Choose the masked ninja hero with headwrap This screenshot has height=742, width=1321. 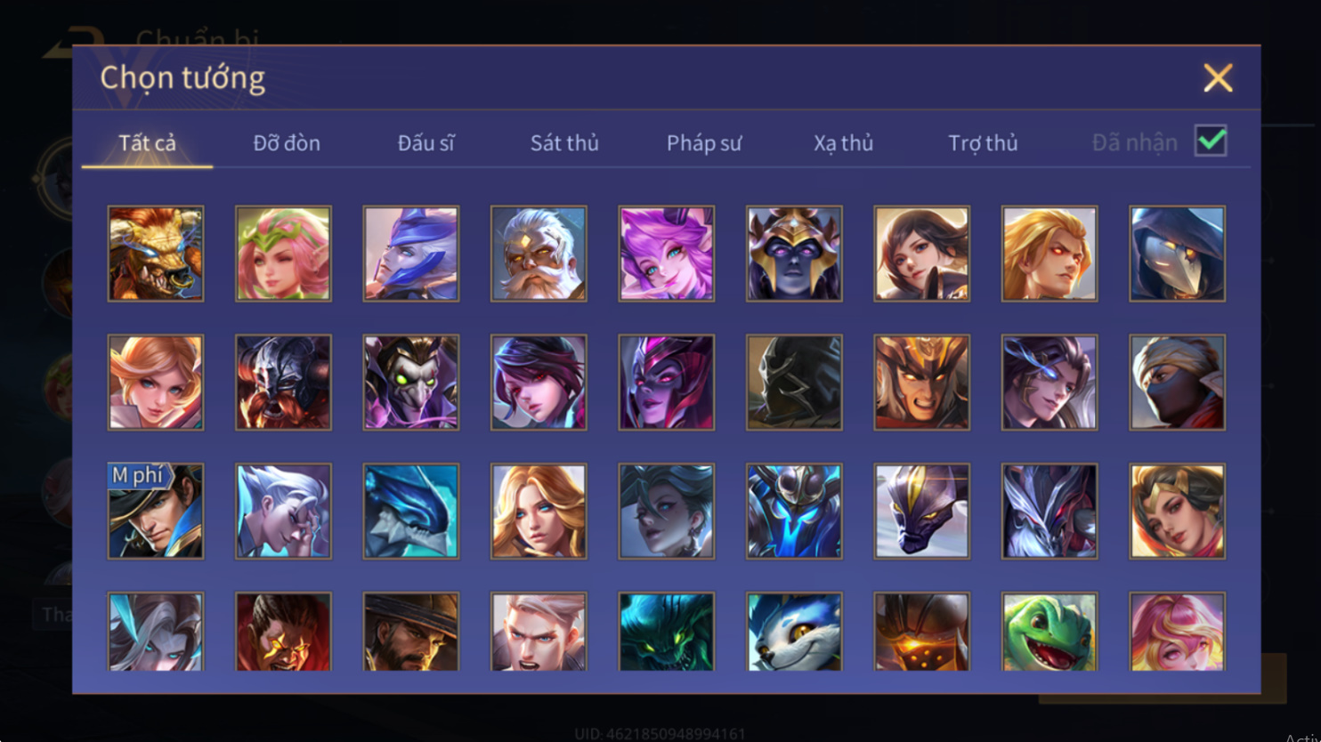pos(1178,383)
